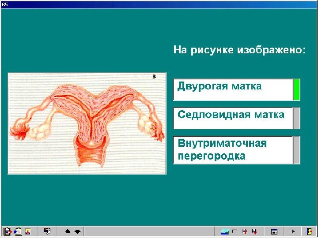Click the exit door icon
Screen dimensions: 318x238
310,231
